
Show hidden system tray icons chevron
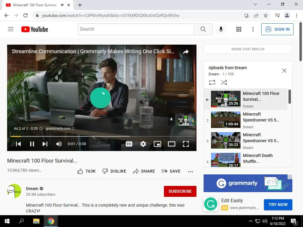coord(250,221)
